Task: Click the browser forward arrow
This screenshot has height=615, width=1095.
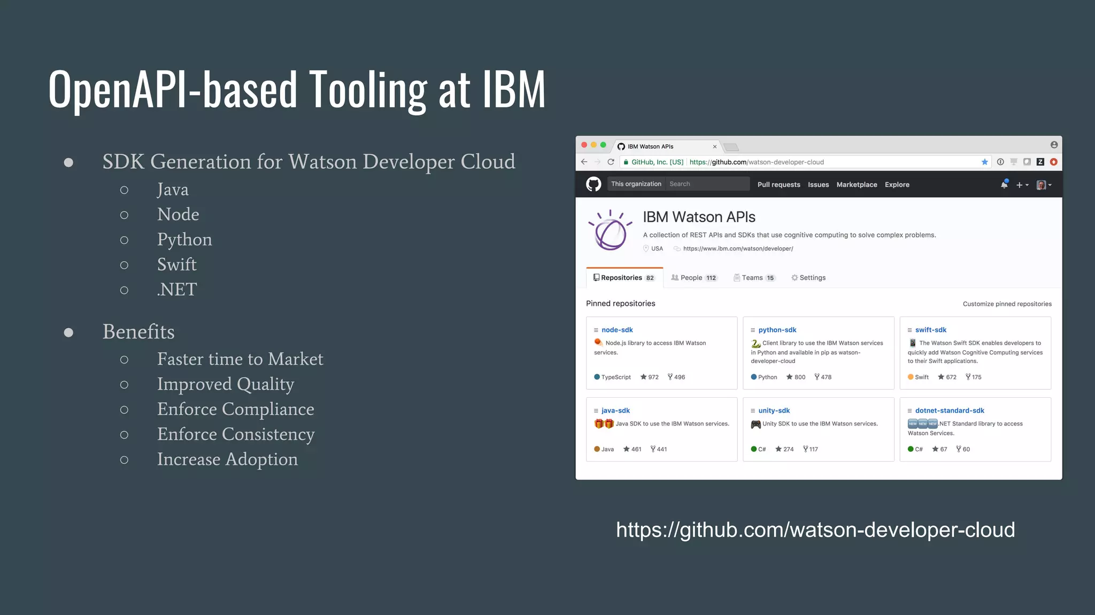Action: tap(597, 162)
